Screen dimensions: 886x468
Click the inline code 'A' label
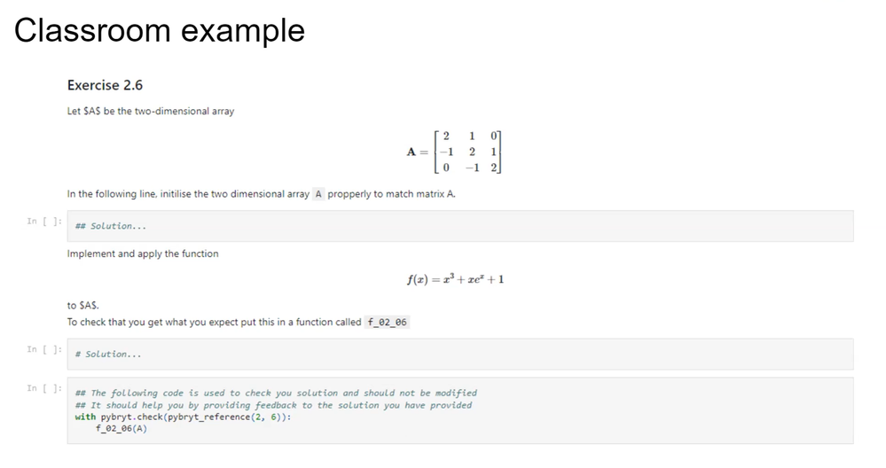318,193
